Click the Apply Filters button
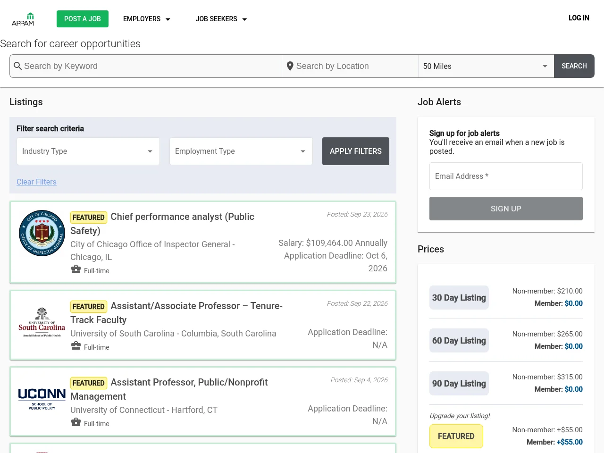This screenshot has width=604, height=453. 356,151
